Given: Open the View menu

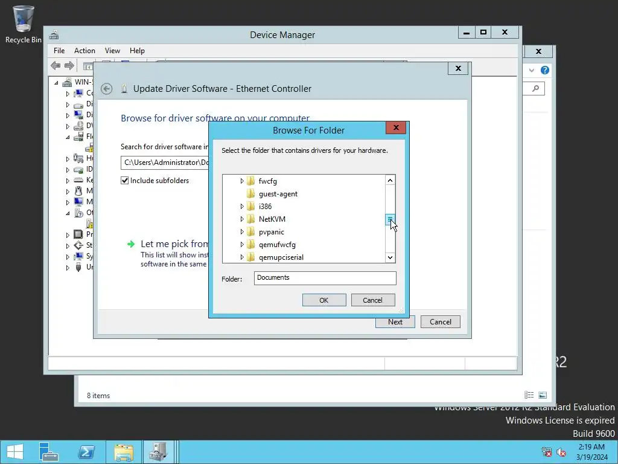Looking at the screenshot, I should (112, 51).
